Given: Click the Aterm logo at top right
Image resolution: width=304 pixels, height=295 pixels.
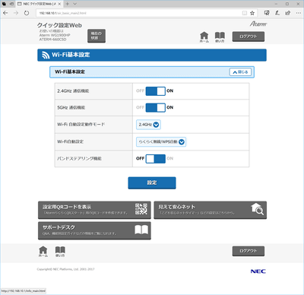Looking at the screenshot, I should (258, 24).
